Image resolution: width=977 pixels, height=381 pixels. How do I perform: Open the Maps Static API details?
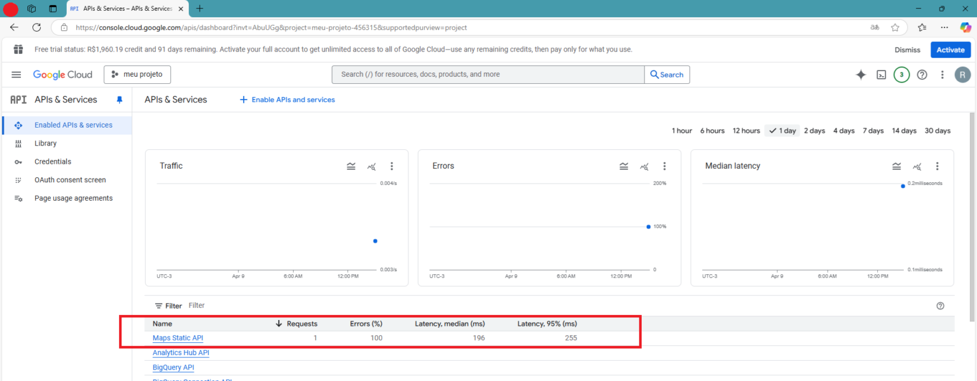pyautogui.click(x=177, y=337)
